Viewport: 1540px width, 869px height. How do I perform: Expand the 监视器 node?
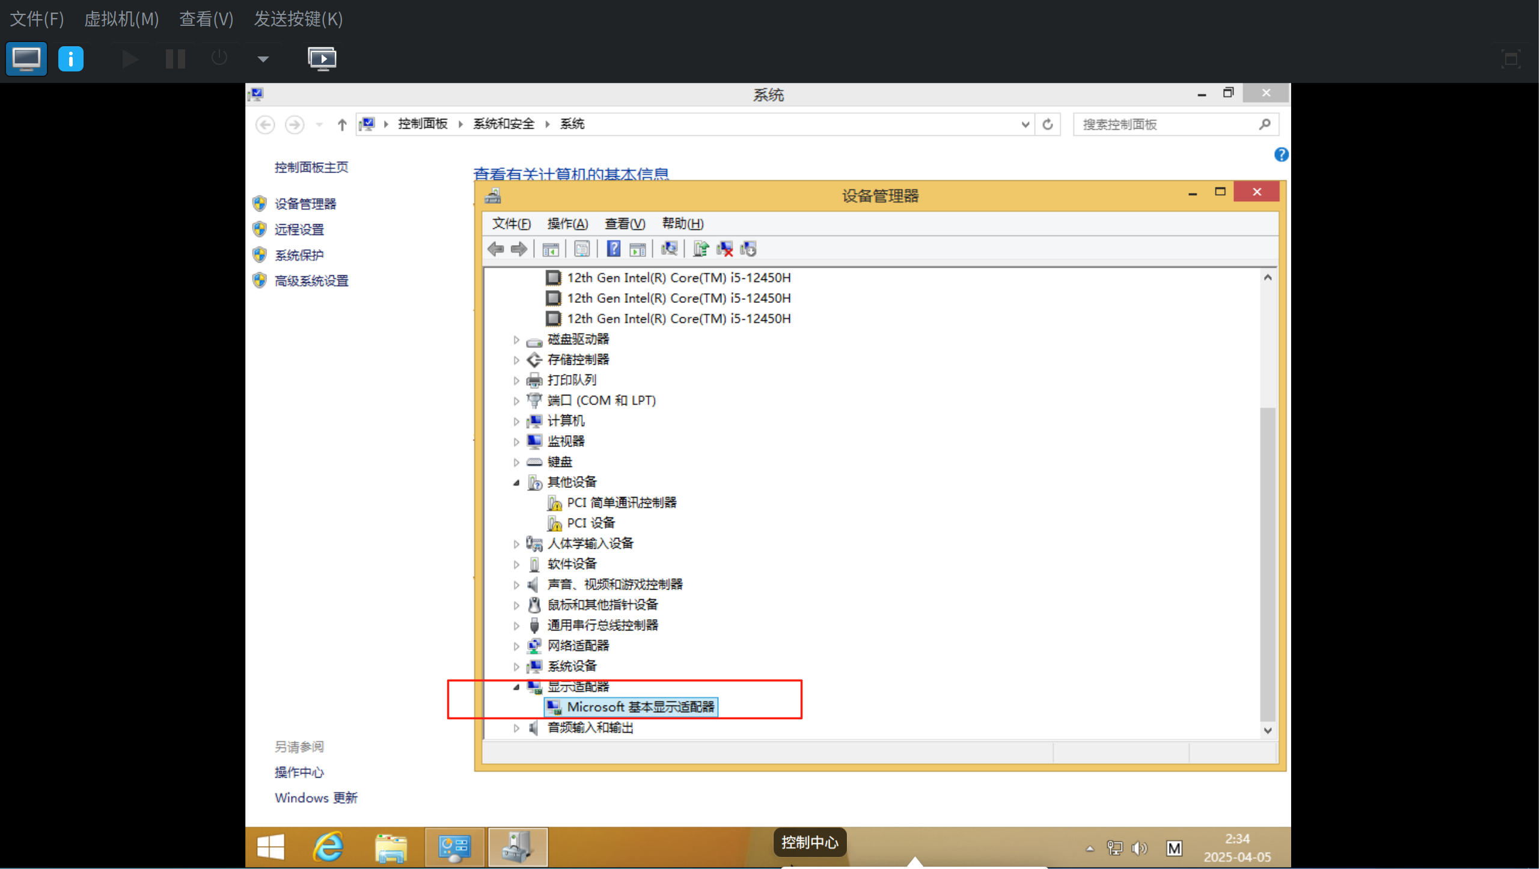[x=516, y=442]
